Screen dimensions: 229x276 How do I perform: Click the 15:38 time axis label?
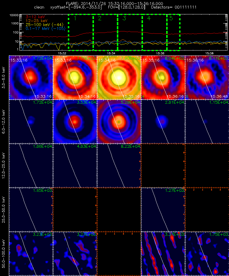[209, 53]
